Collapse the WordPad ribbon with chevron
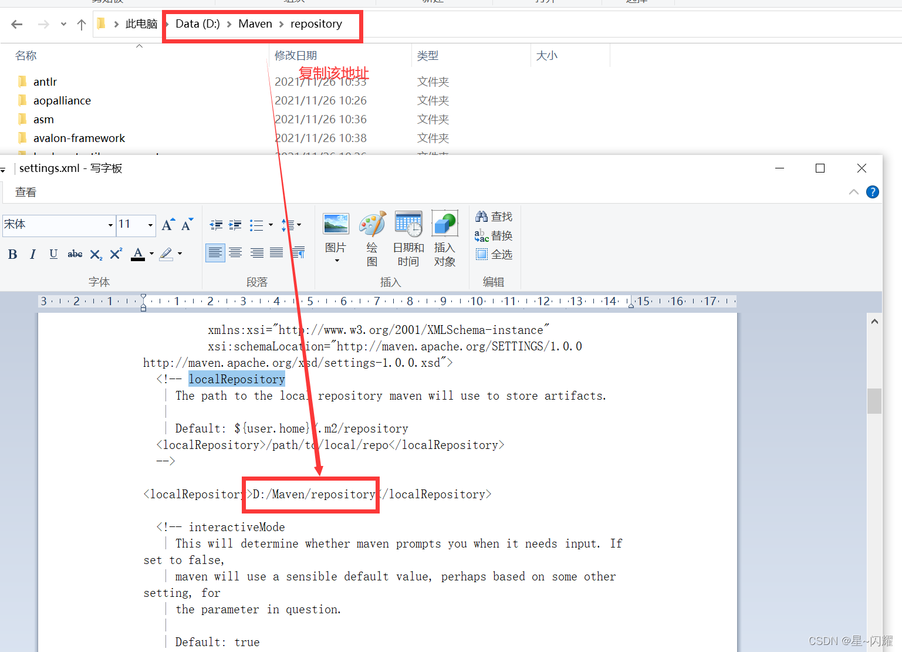The height and width of the screenshot is (652, 902). tap(854, 192)
